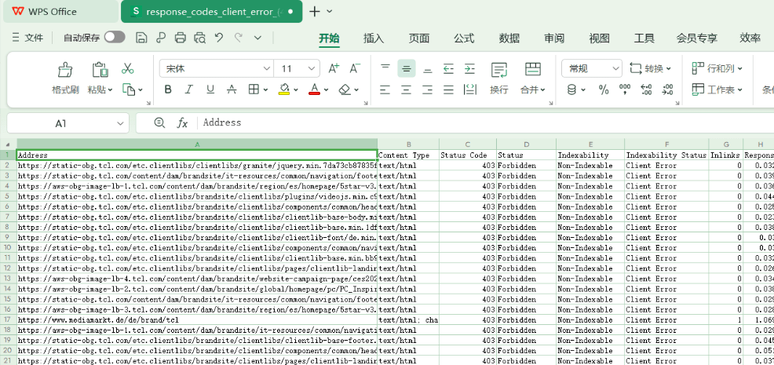The width and height of the screenshot is (774, 365).
Task: Switch to the Insert (插入) ribbon tab
Action: [374, 38]
